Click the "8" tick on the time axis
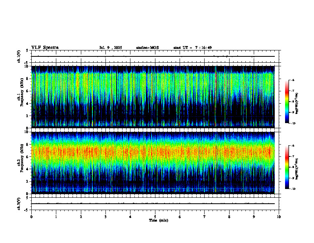 [x=229, y=217]
